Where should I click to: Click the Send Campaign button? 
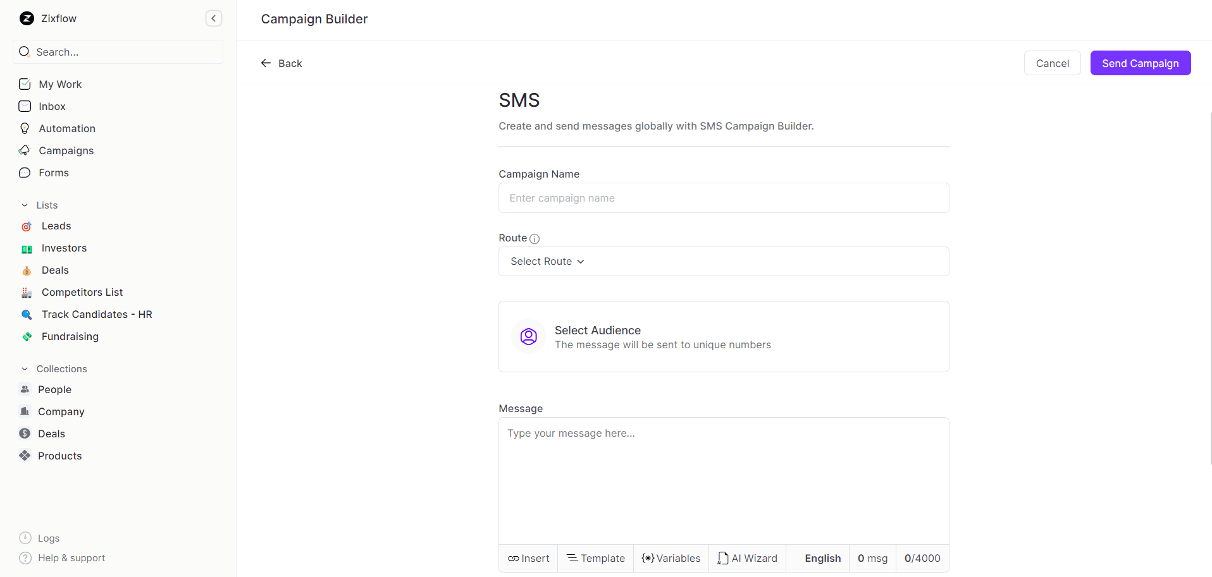click(x=1140, y=63)
